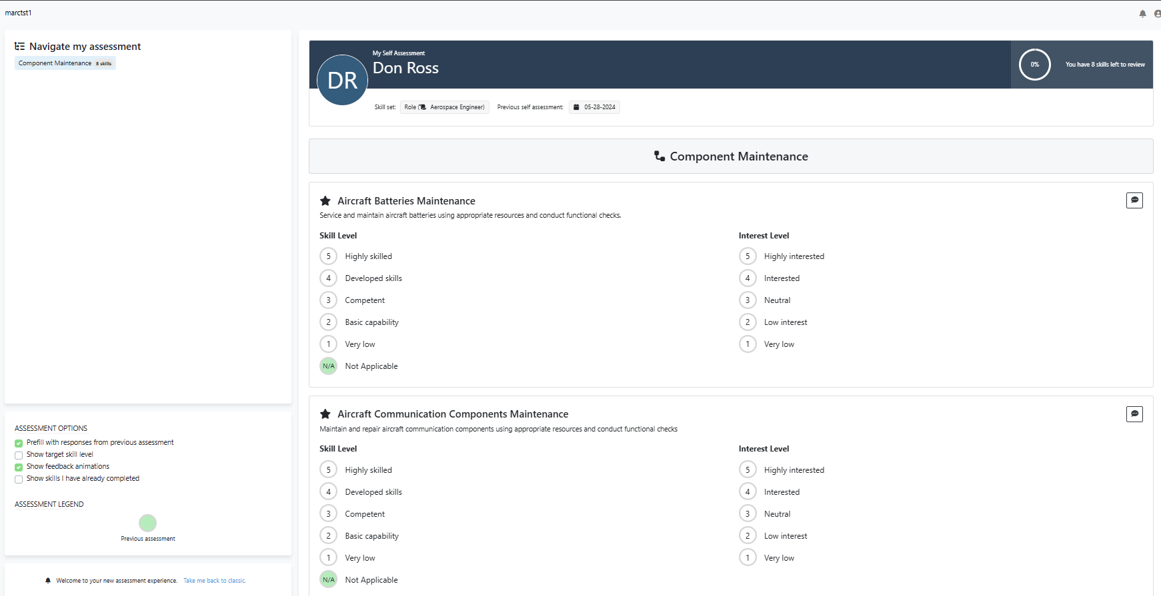Enable Show target skill level checkbox
This screenshot has height=596, width=1161.
19,455
